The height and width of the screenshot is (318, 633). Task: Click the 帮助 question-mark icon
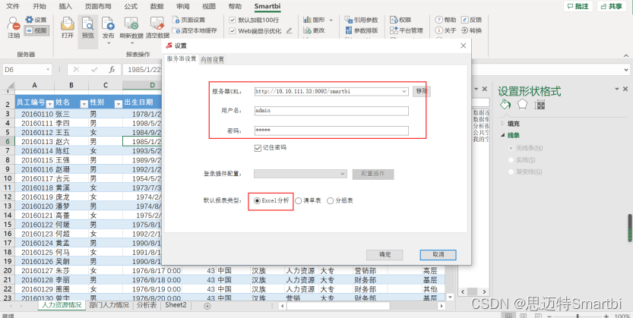pos(438,20)
